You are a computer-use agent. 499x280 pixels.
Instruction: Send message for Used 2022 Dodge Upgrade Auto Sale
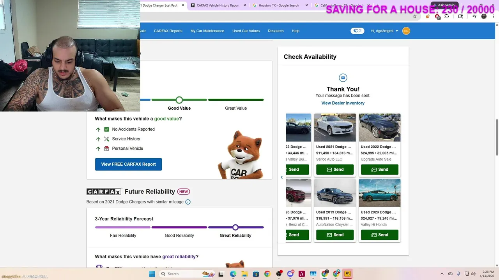(379, 170)
